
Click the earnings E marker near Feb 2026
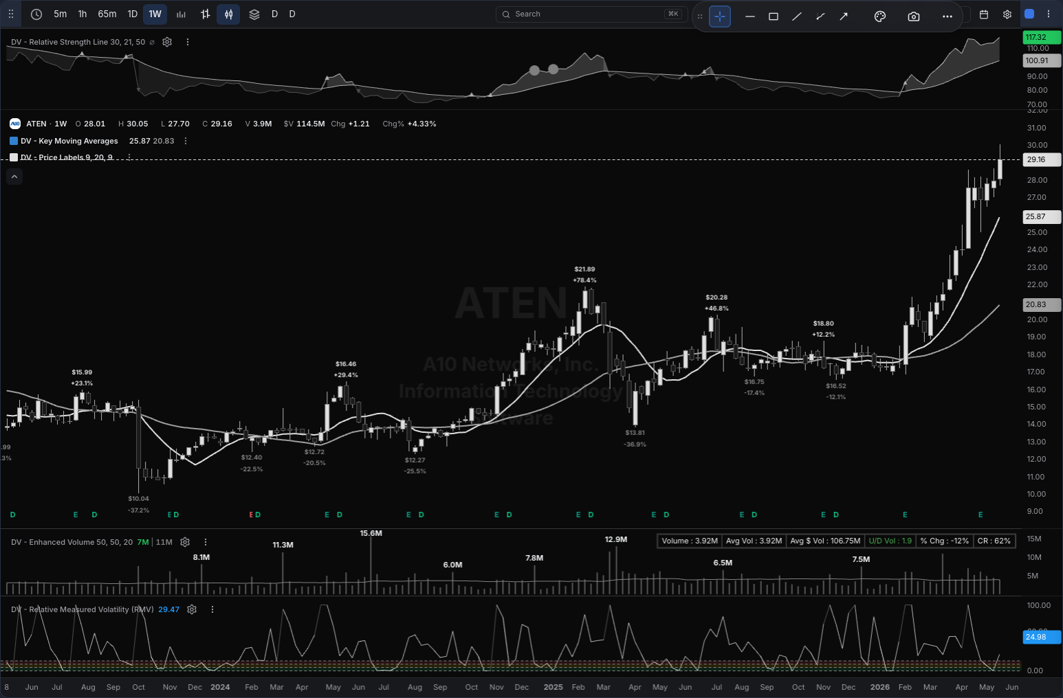tap(905, 515)
